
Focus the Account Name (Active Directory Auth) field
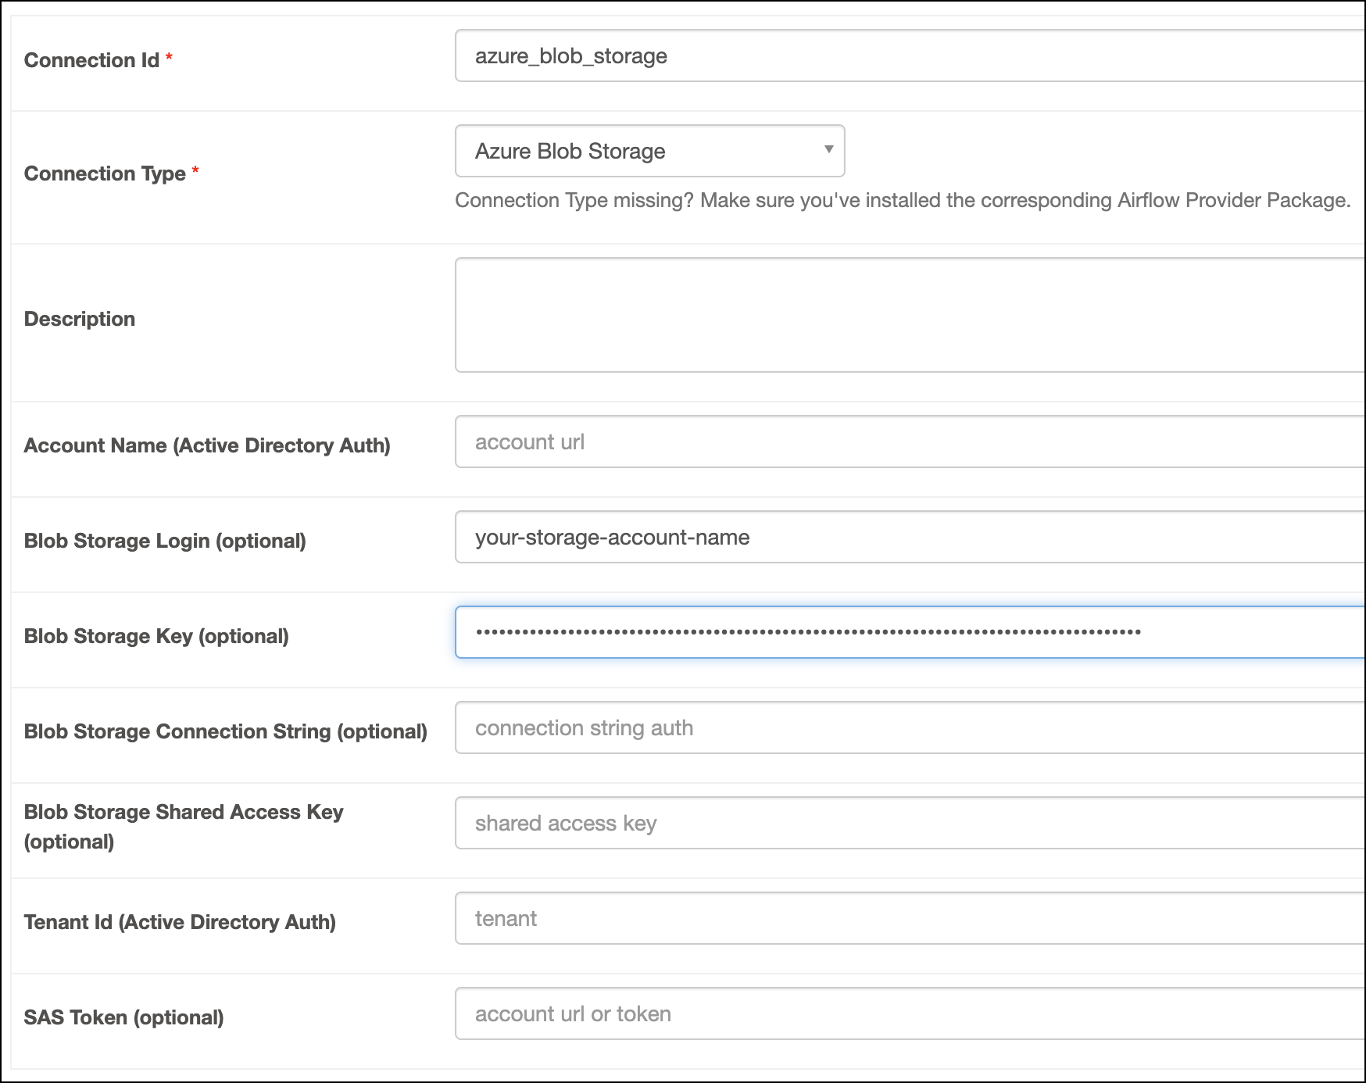[x=781, y=441]
